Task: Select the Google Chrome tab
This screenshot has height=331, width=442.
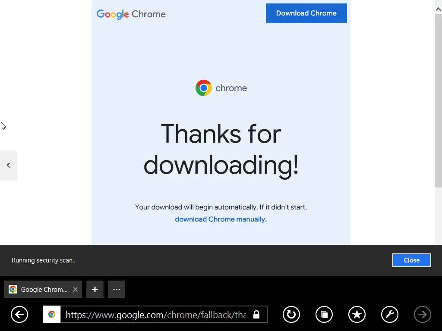Action: point(43,289)
